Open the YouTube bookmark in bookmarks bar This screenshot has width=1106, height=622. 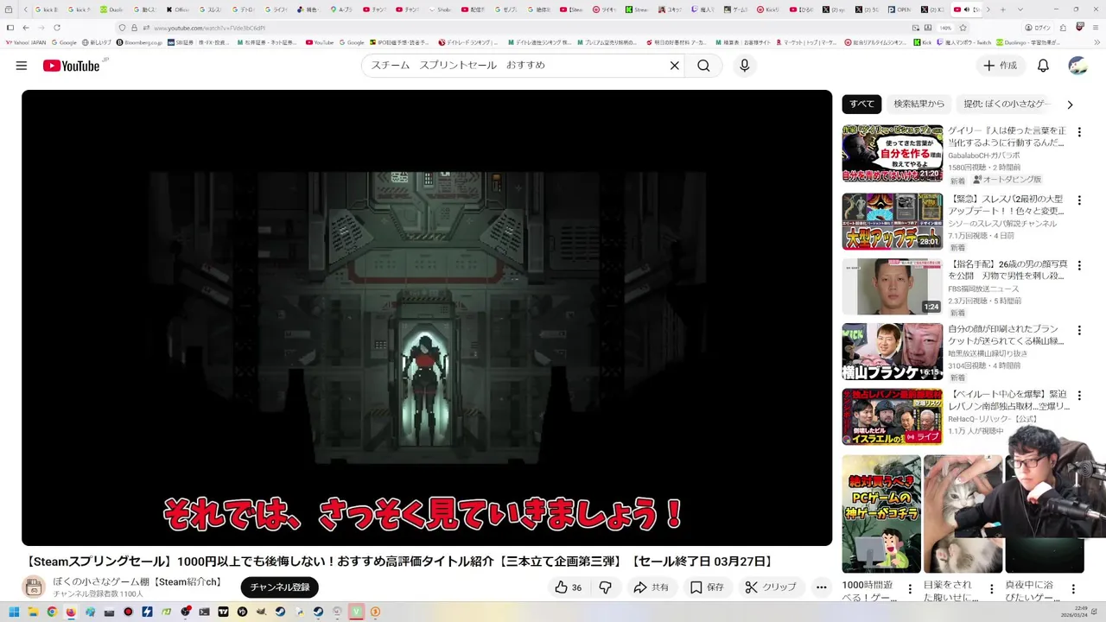pos(320,42)
